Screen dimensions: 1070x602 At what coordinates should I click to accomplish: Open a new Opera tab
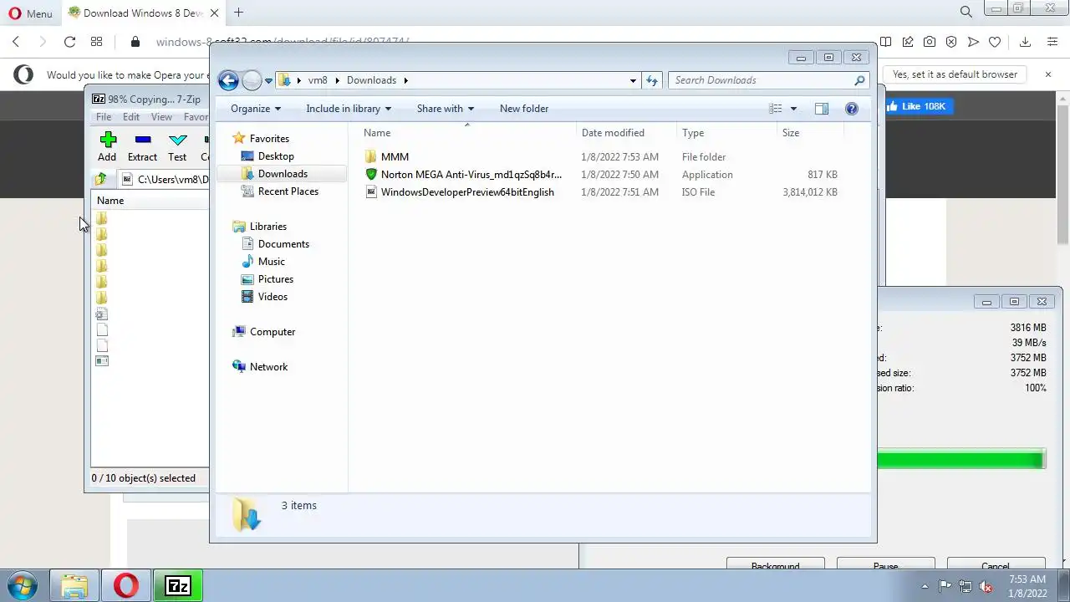click(239, 13)
